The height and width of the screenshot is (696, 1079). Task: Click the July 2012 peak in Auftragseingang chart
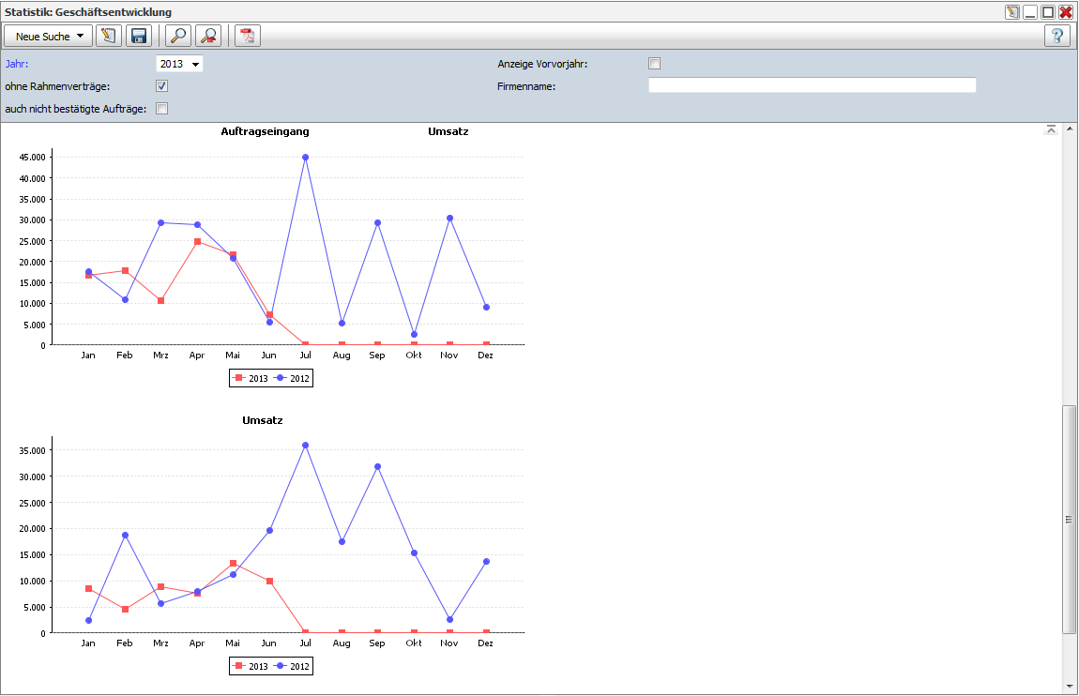(x=305, y=158)
